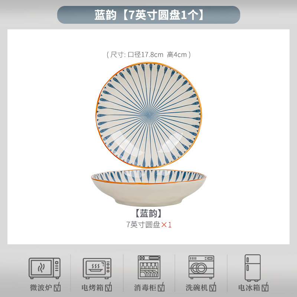Click the side-view plate image
This screenshot has height=297, width=297.
[149, 188]
